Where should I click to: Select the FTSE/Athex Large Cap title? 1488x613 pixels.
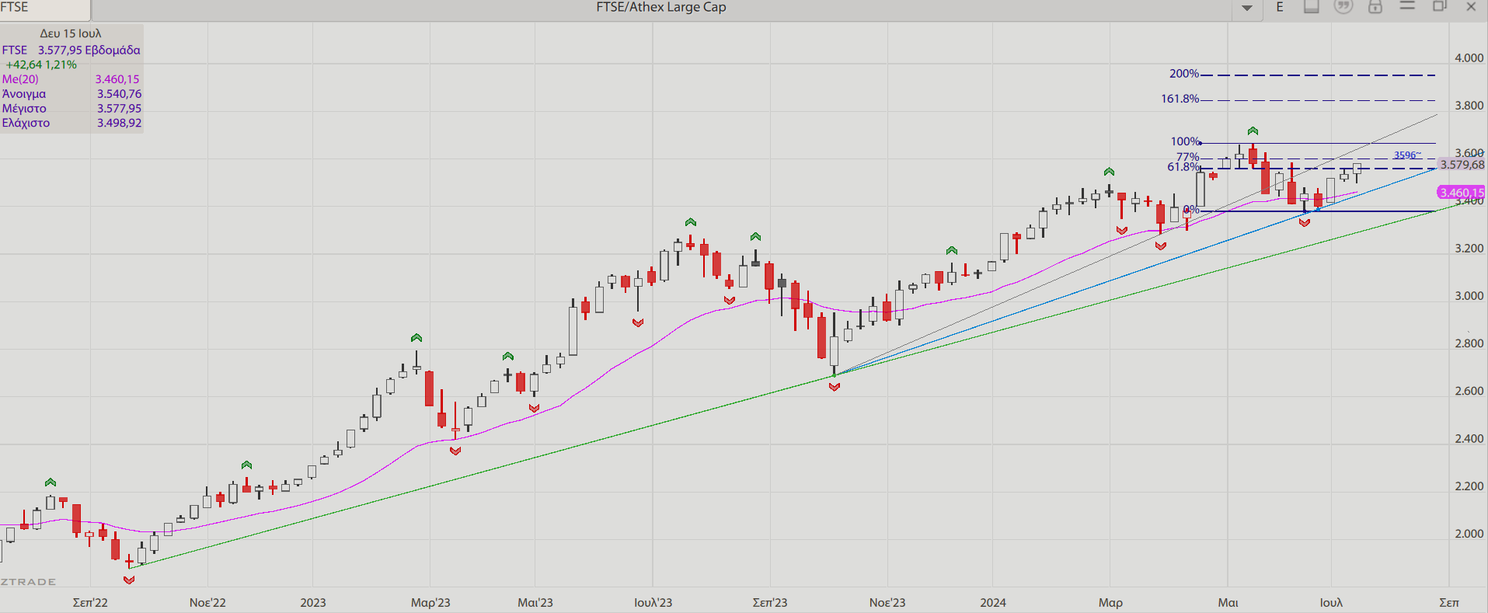[661, 7]
